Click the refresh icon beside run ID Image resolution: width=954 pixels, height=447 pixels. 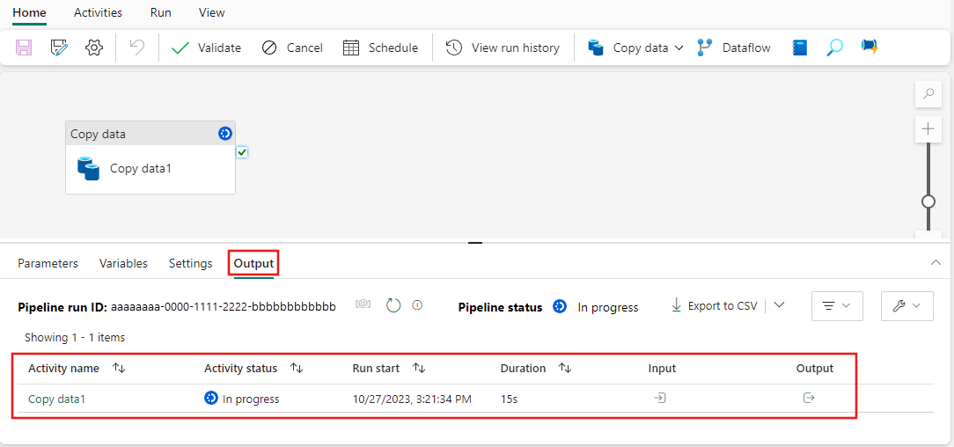click(393, 305)
